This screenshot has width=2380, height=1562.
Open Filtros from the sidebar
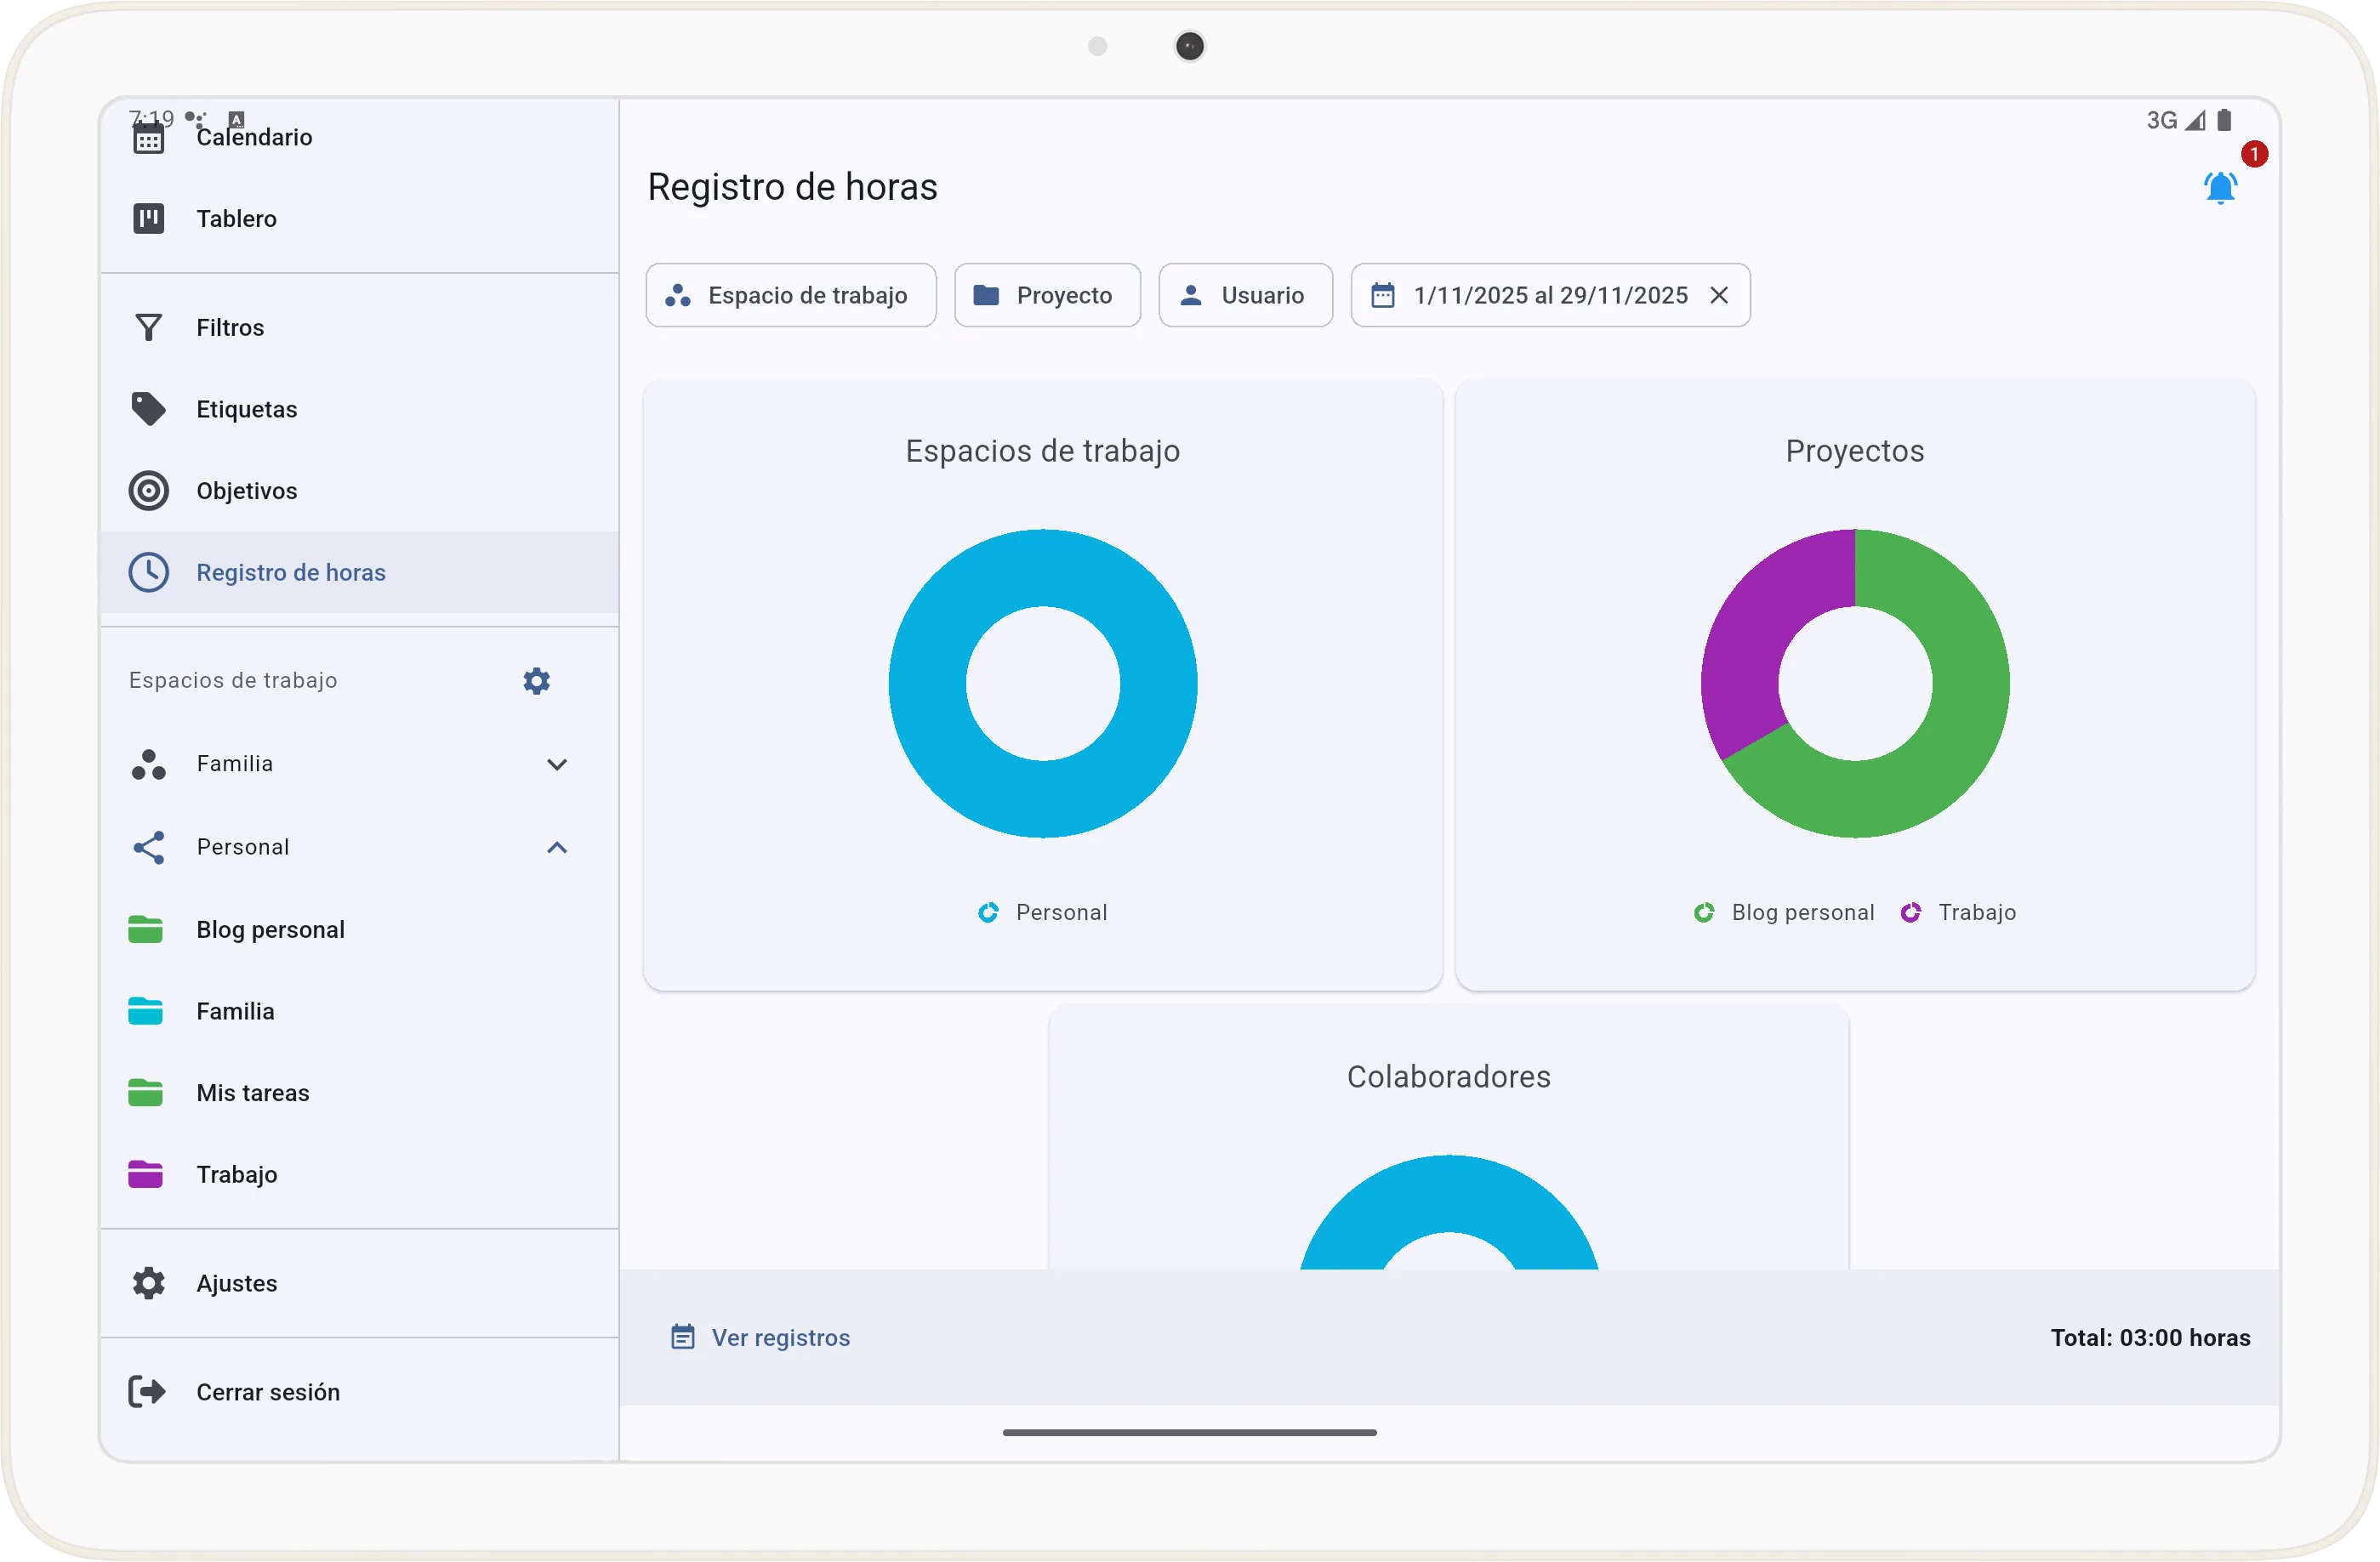pyautogui.click(x=149, y=327)
